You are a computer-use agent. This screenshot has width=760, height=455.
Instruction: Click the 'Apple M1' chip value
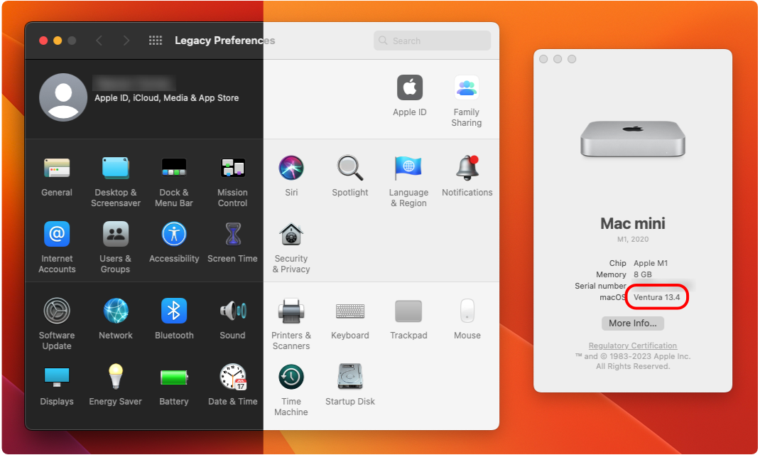click(651, 263)
